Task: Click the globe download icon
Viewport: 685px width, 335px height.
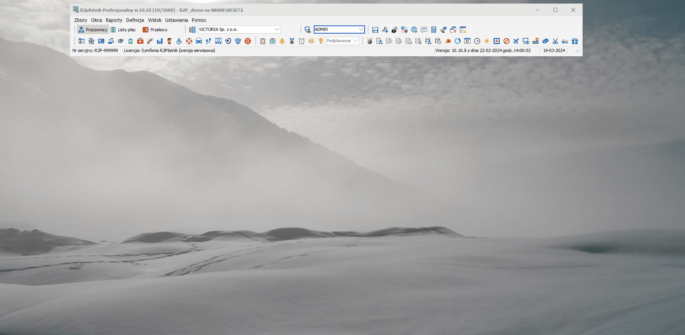Action: pos(414,30)
